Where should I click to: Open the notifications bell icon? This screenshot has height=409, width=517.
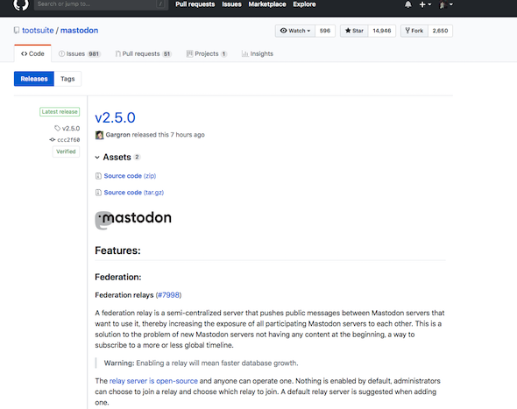pyautogui.click(x=407, y=4)
